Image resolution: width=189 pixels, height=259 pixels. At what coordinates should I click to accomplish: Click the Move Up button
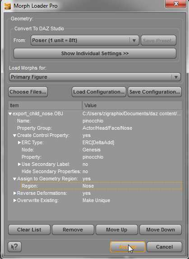click(x=117, y=230)
